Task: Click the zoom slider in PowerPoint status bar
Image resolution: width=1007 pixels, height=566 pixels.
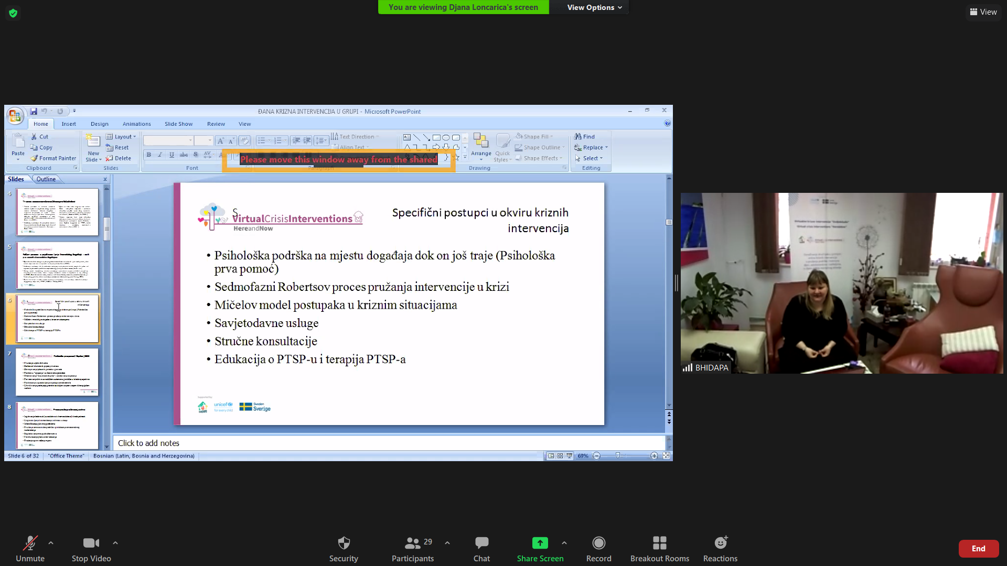Action: (x=618, y=456)
